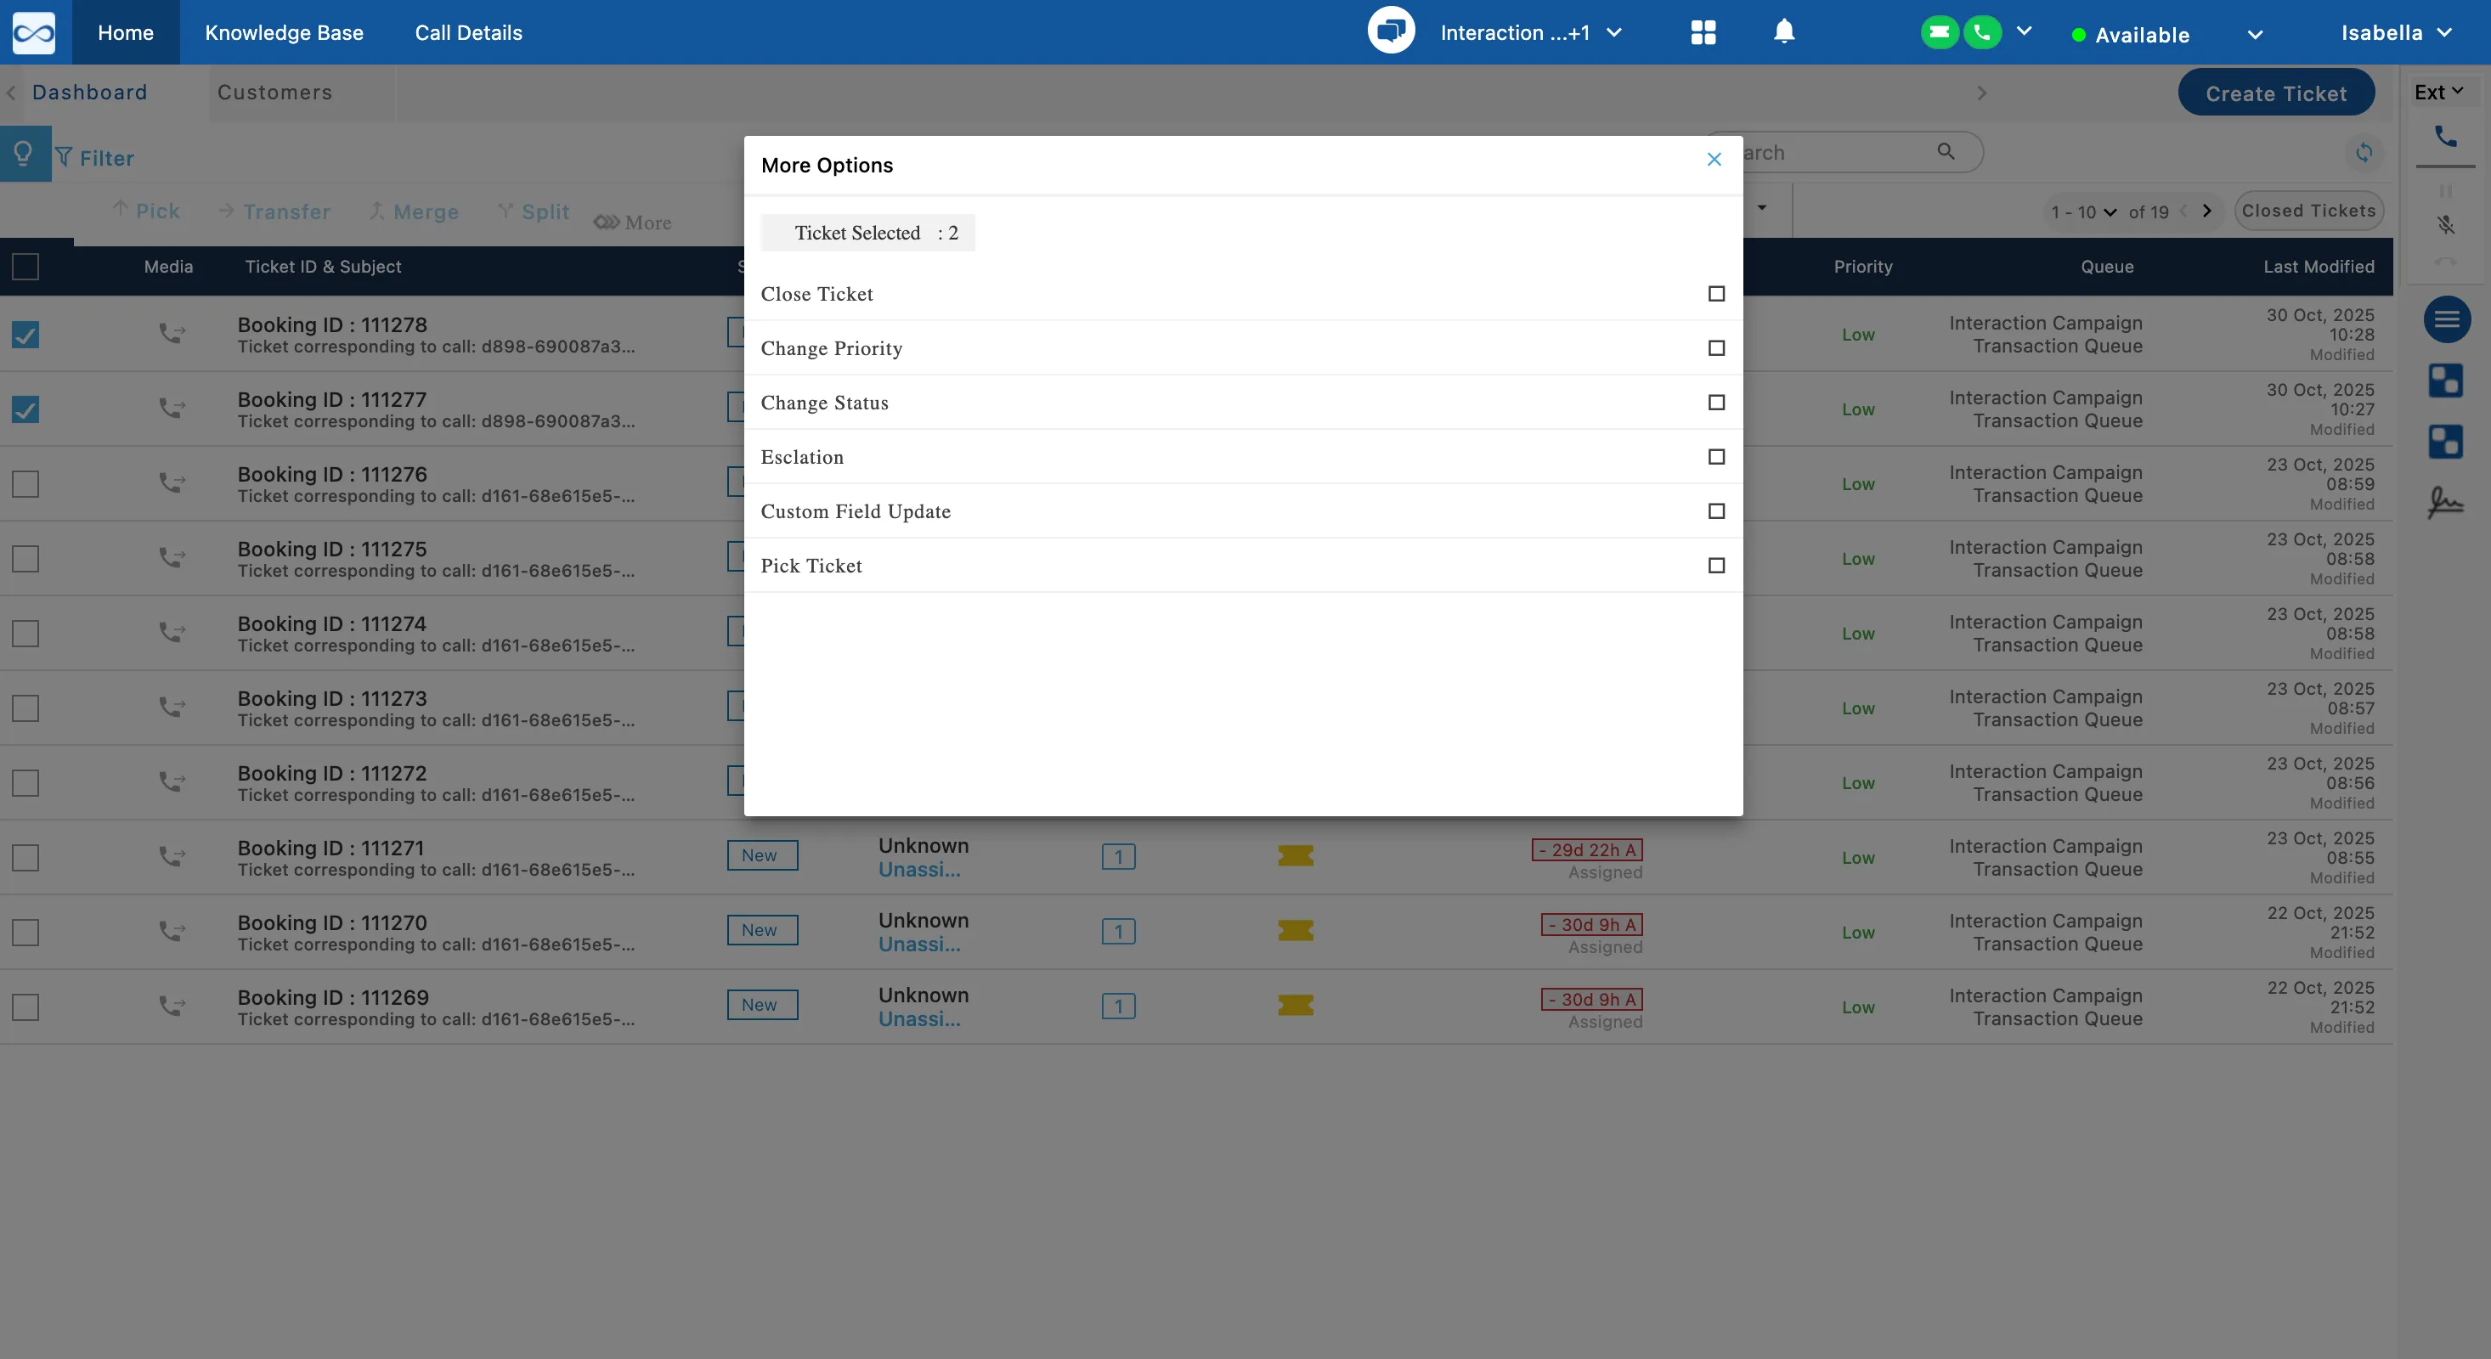Uncheck the Booking ID 111278 row checkbox
Viewport: 2491px width, 1359px height.
click(25, 335)
